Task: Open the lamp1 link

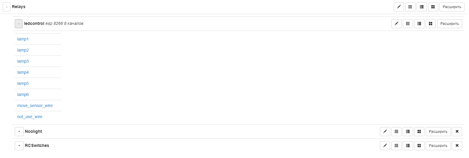Action: point(23,39)
